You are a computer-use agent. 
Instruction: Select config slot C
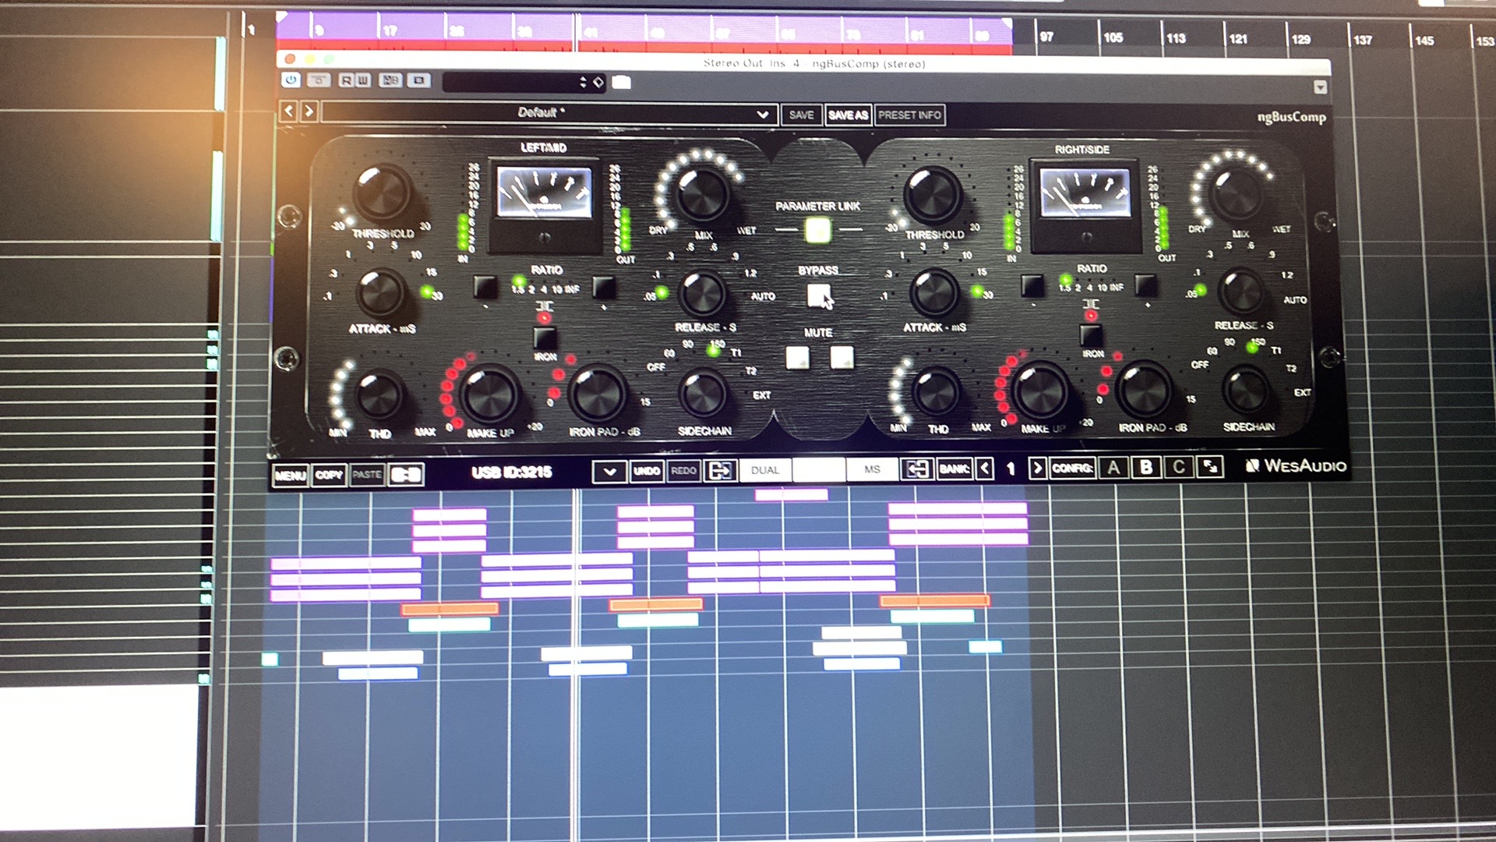(1179, 467)
